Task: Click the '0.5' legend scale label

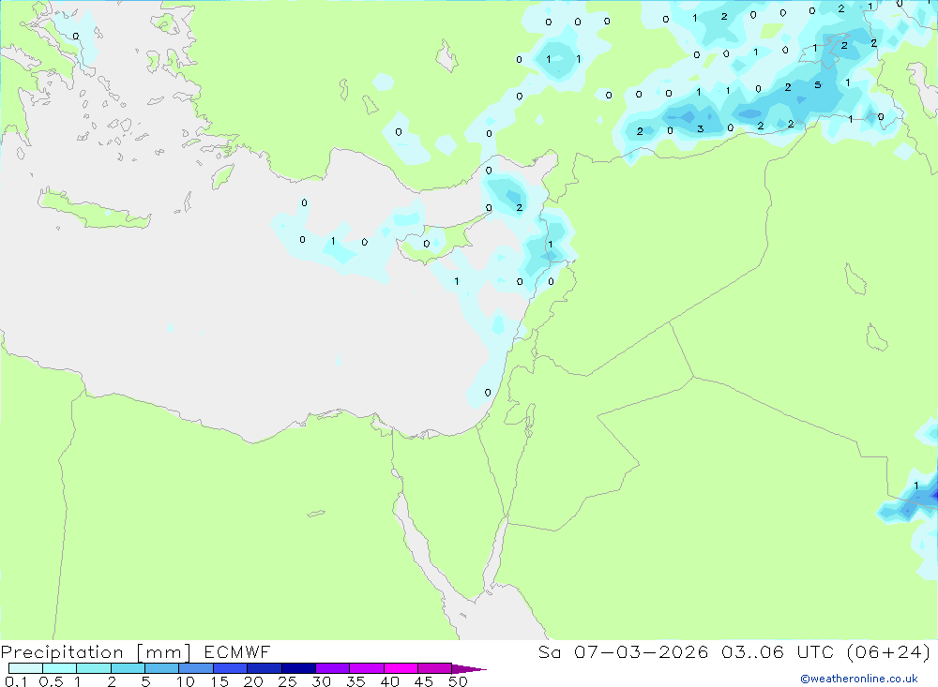Action: click(51, 681)
